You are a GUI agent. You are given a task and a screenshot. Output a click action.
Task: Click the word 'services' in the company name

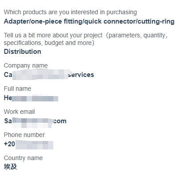coord(81,75)
